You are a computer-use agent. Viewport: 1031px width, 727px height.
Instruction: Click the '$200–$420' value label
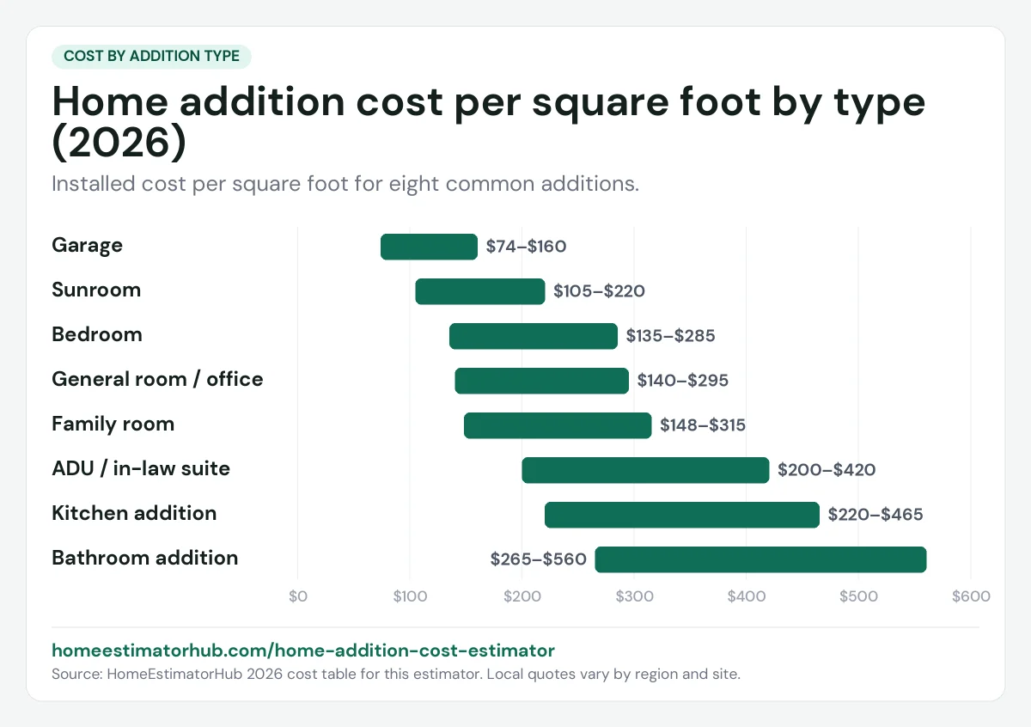827,470
